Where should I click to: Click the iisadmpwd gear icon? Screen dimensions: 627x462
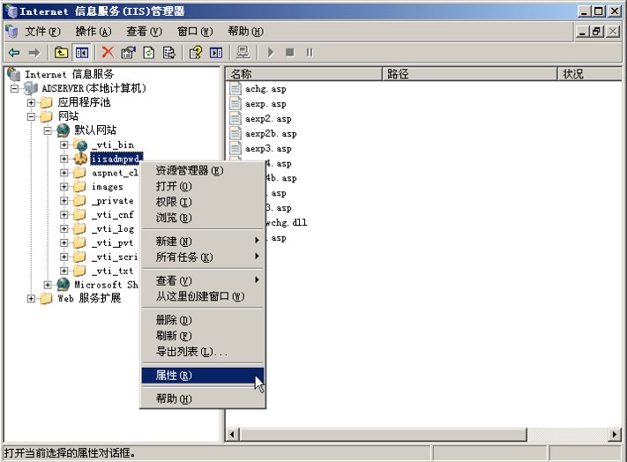[80, 159]
